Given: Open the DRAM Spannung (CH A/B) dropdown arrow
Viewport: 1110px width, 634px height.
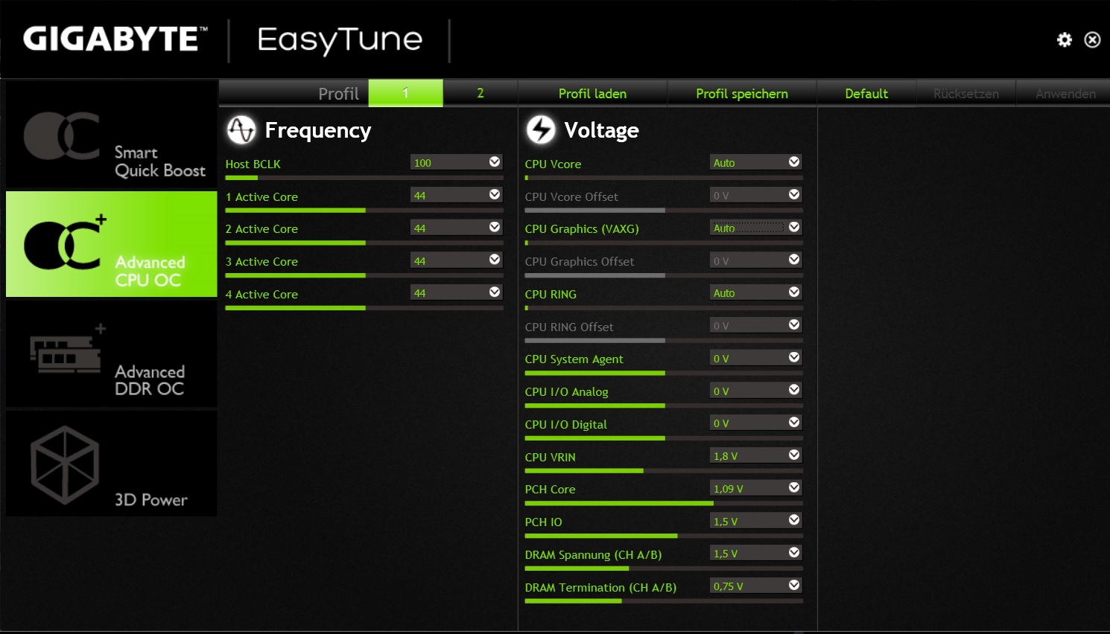Looking at the screenshot, I should (x=794, y=553).
